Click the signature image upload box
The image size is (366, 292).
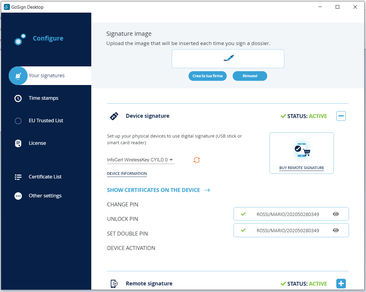click(x=228, y=59)
